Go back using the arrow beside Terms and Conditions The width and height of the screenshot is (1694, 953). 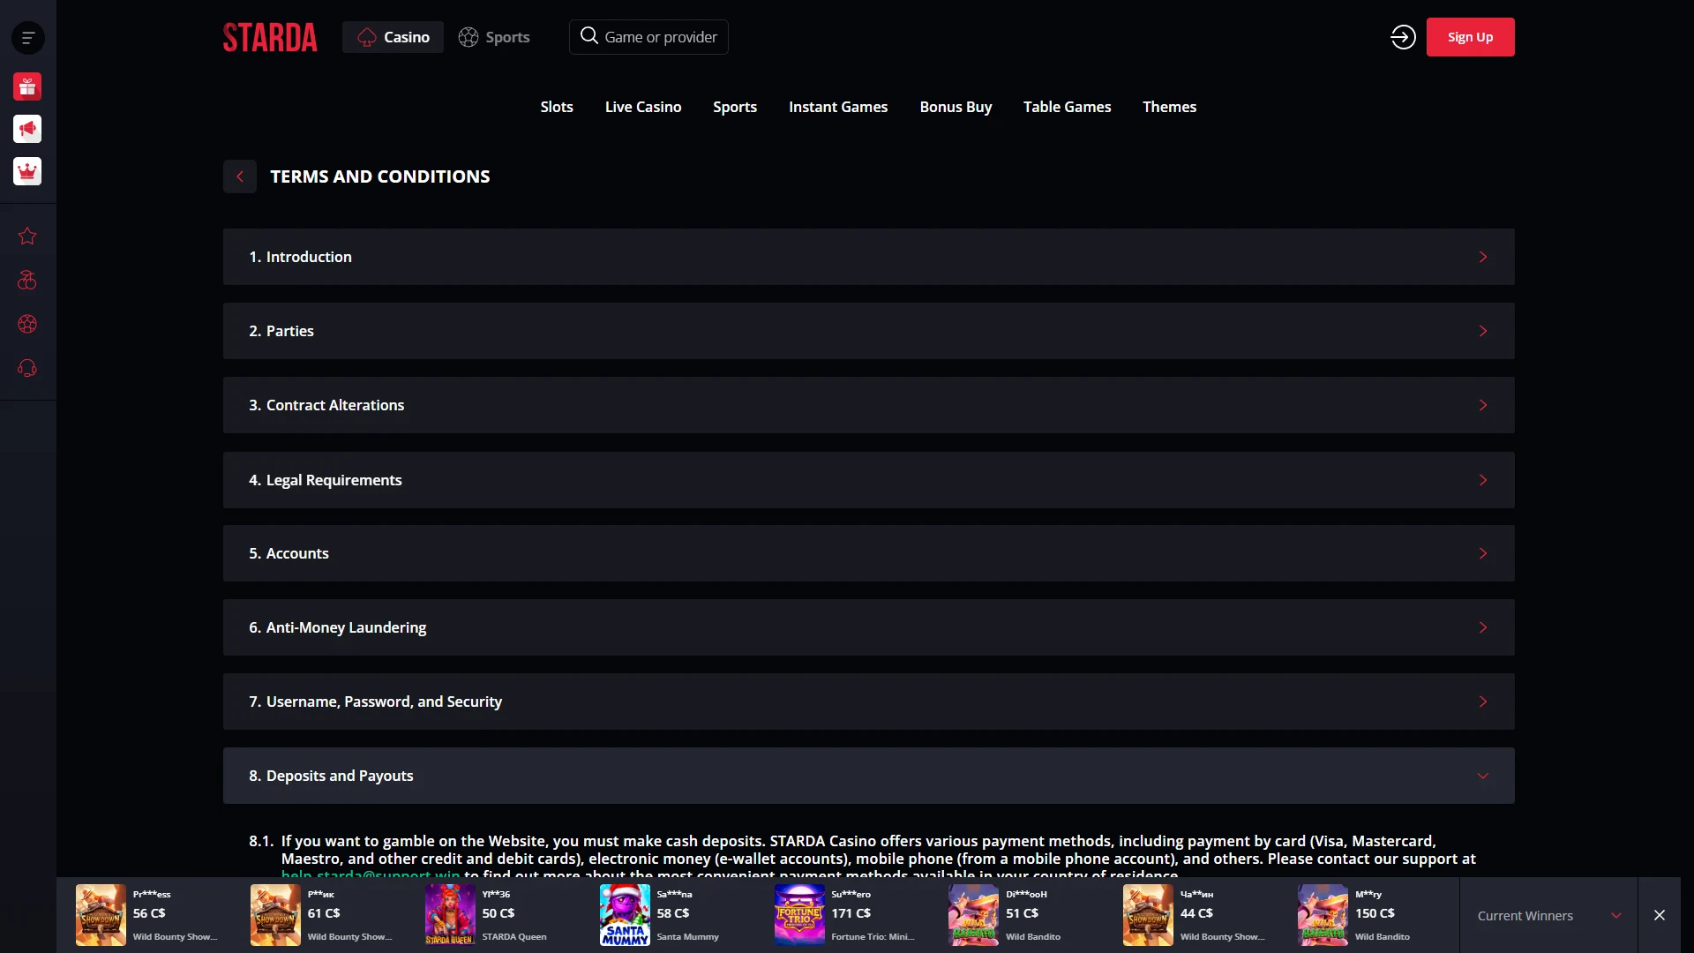tap(240, 176)
